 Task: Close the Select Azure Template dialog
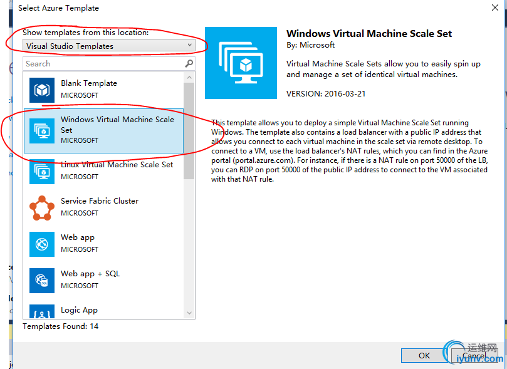pos(494,8)
